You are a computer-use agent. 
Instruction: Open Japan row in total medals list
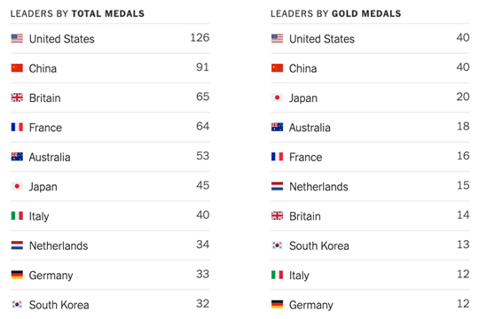(x=110, y=186)
